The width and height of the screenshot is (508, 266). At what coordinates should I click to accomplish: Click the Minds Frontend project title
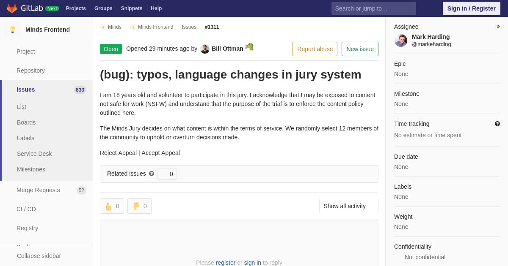[47, 30]
